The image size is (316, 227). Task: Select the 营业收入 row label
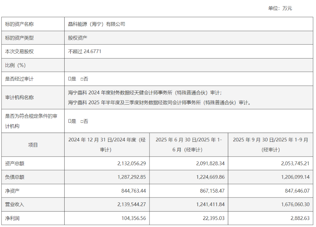click(x=15, y=205)
